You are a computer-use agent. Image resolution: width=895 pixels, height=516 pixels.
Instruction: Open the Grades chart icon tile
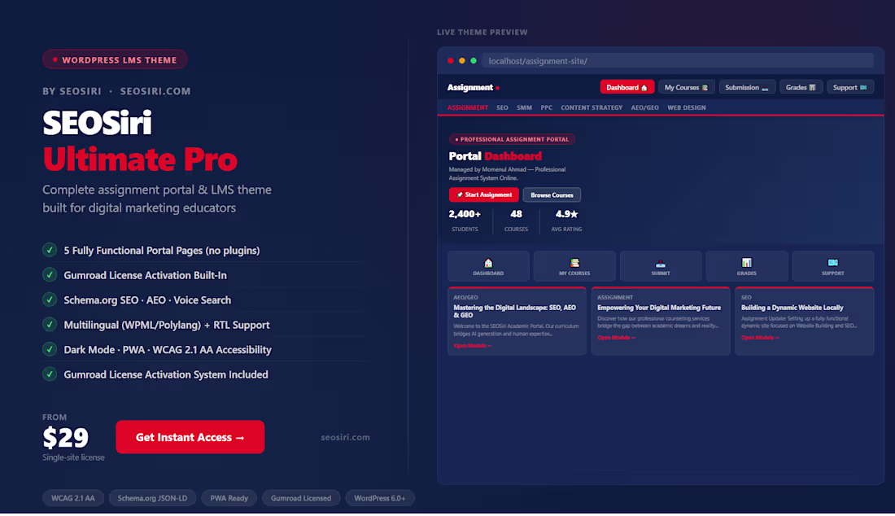(747, 266)
